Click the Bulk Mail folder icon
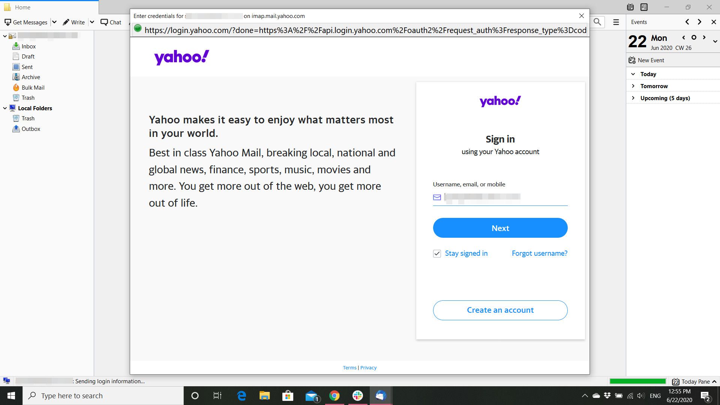This screenshot has width=720, height=405. (16, 87)
